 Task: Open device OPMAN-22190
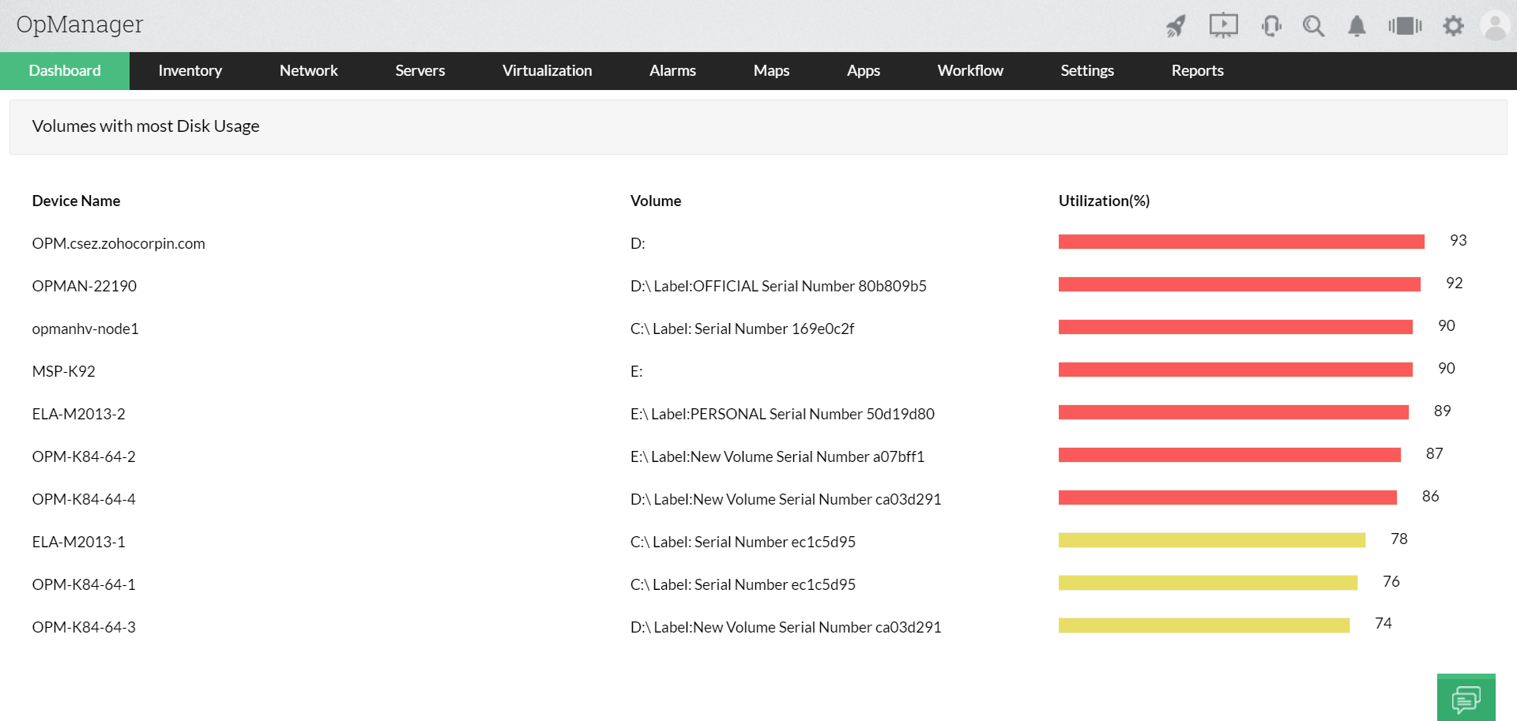pos(85,287)
